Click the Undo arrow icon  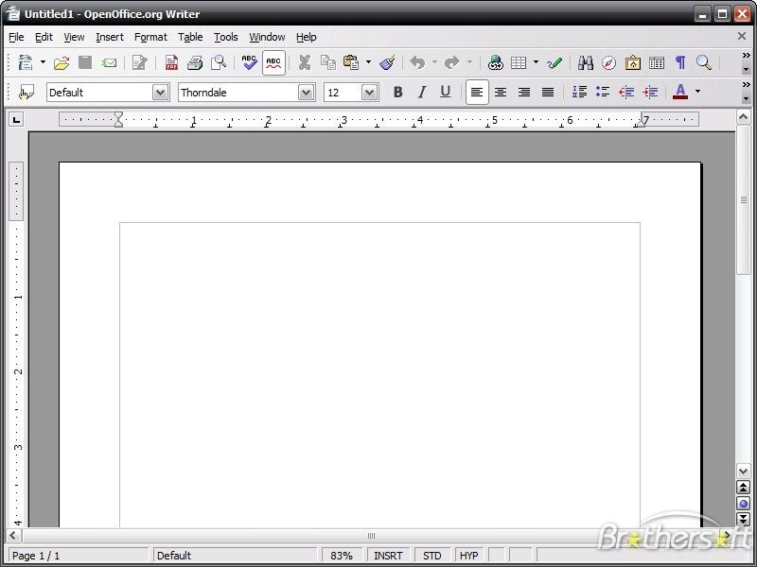pyautogui.click(x=417, y=62)
